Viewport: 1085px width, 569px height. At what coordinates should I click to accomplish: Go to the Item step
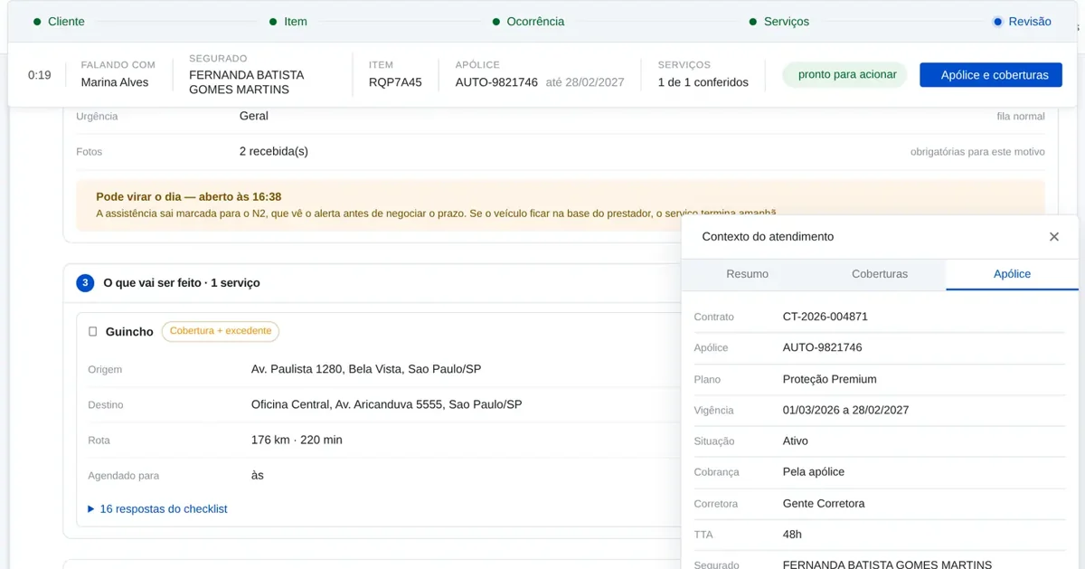[x=288, y=22]
